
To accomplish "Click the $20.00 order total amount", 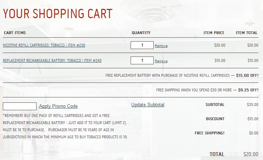I will click(x=251, y=154).
